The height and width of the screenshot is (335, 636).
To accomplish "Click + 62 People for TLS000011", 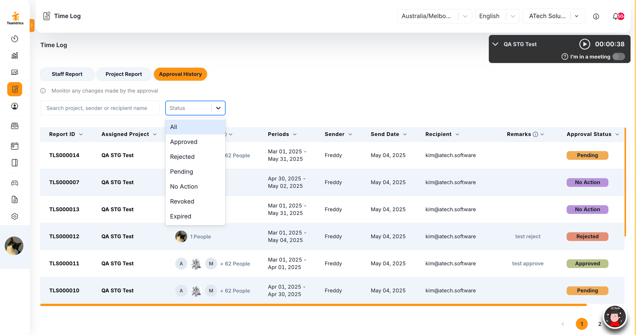I will pyautogui.click(x=235, y=264).
